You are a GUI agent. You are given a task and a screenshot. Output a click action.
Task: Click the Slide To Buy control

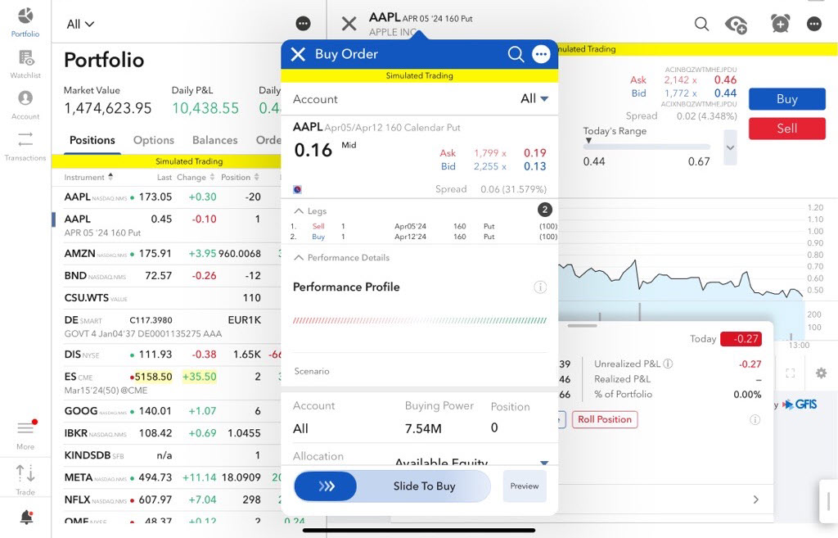tap(392, 486)
